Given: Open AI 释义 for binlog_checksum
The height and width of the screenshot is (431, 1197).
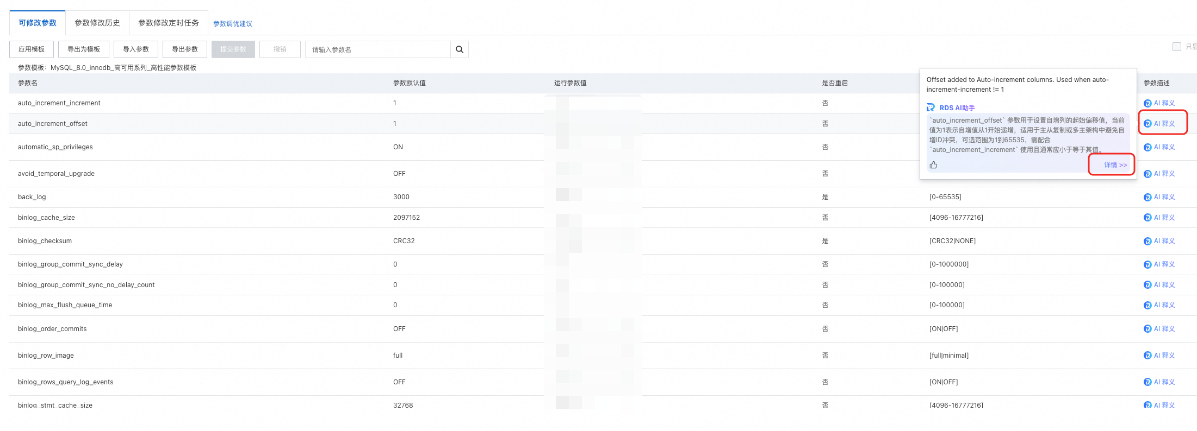Looking at the screenshot, I should tap(1159, 241).
